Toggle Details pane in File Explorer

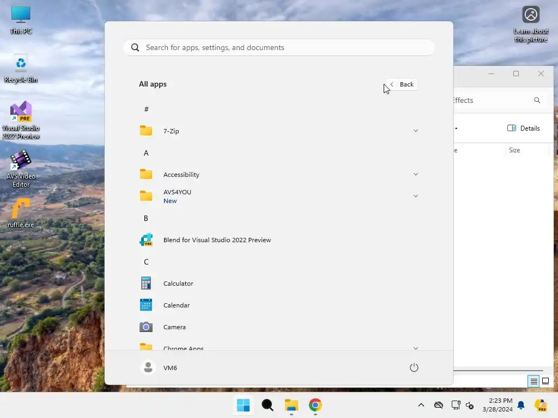(524, 128)
